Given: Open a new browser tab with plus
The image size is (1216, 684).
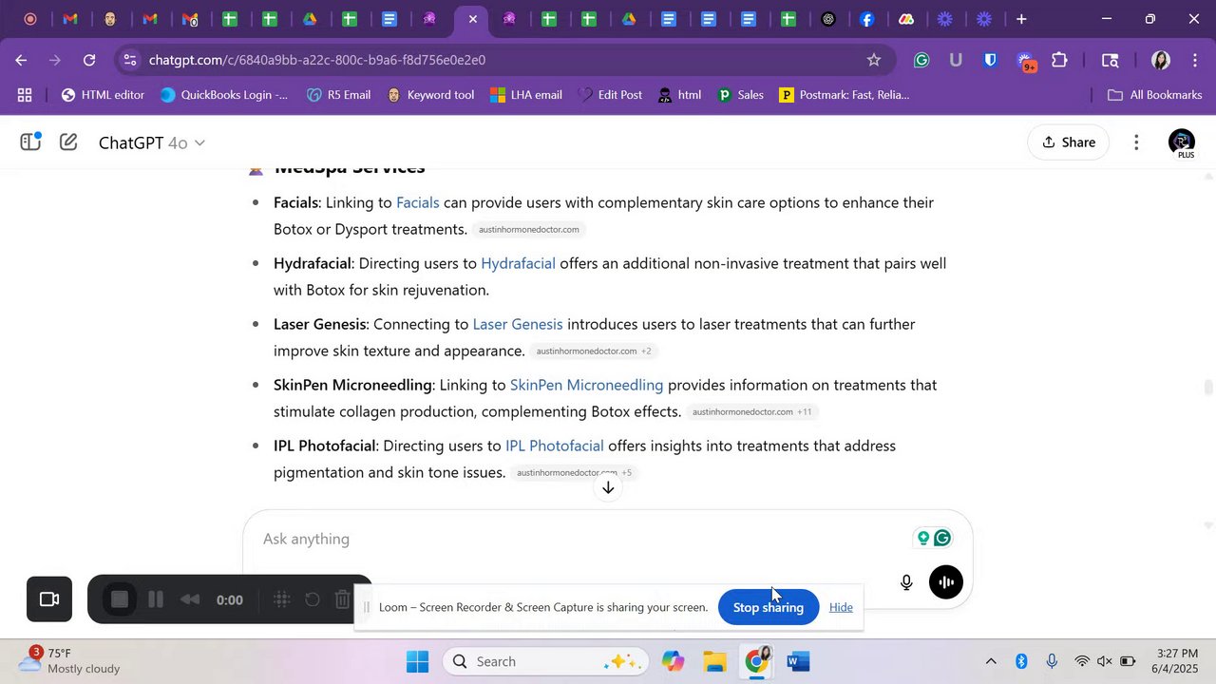Looking at the screenshot, I should (x=1021, y=19).
